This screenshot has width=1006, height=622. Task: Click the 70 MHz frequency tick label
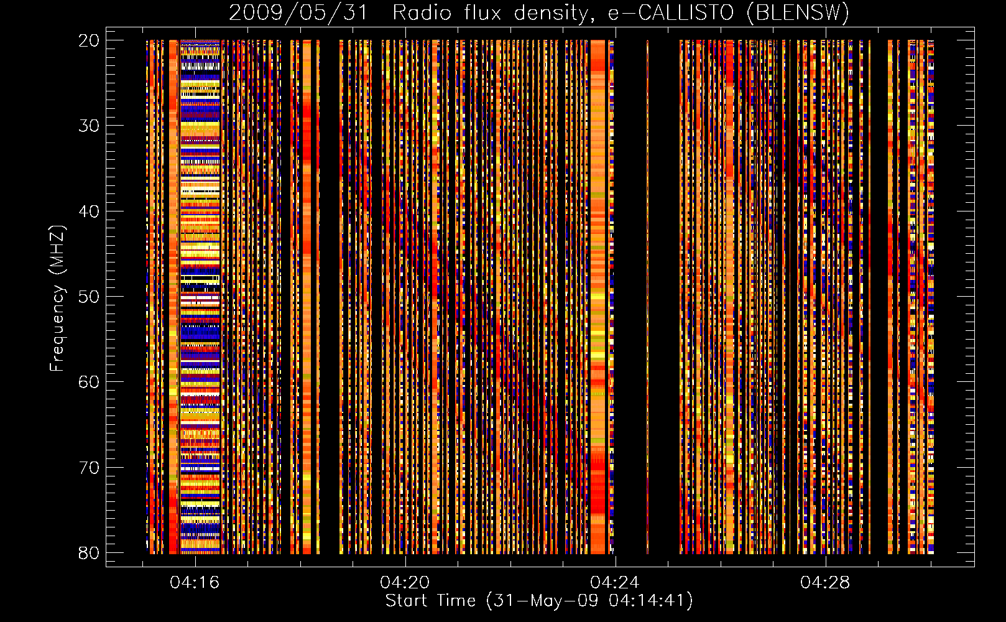89,468
